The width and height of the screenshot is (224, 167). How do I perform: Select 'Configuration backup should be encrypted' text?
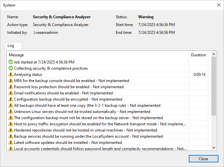click(x=68, y=99)
